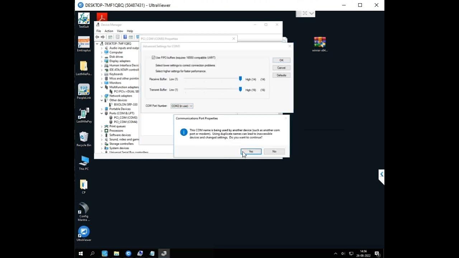Image resolution: width=459 pixels, height=258 pixels.
Task: Open the View menu in Device Manager
Action: click(120, 31)
